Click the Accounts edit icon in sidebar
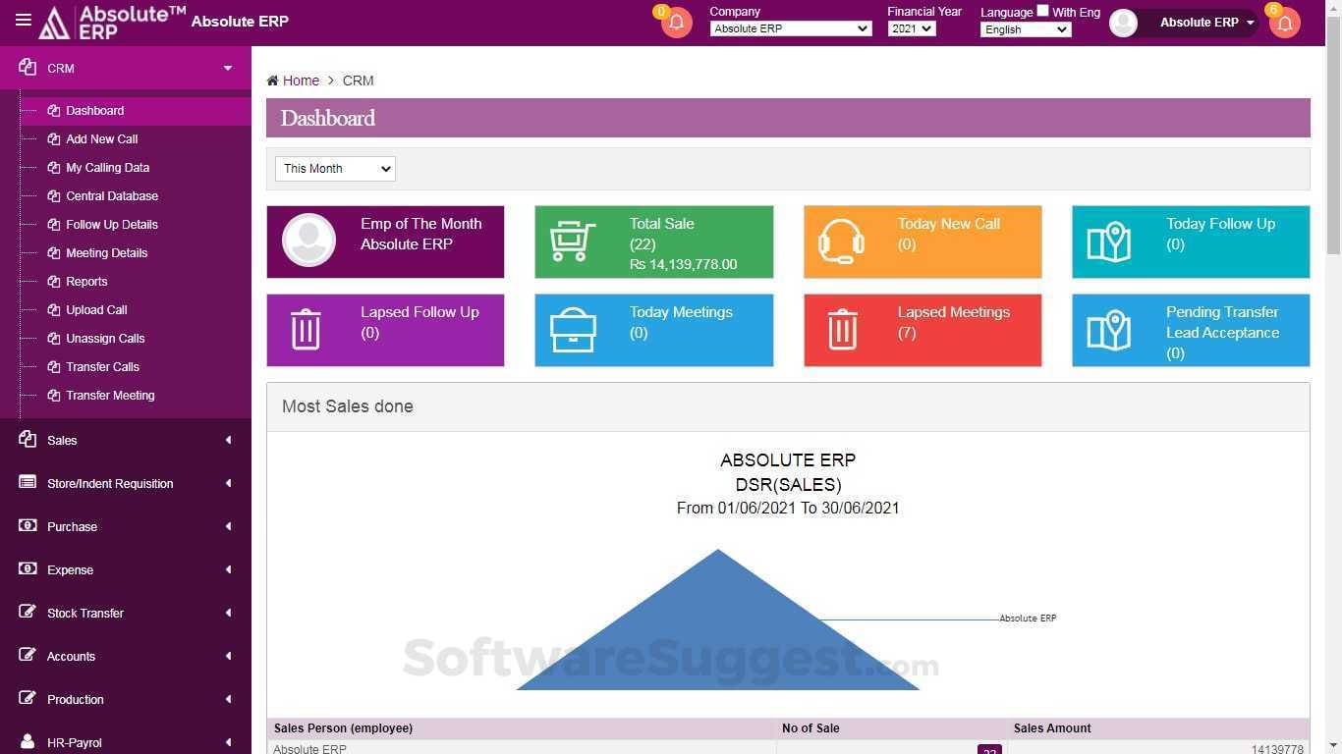This screenshot has height=754, width=1342. [28, 655]
